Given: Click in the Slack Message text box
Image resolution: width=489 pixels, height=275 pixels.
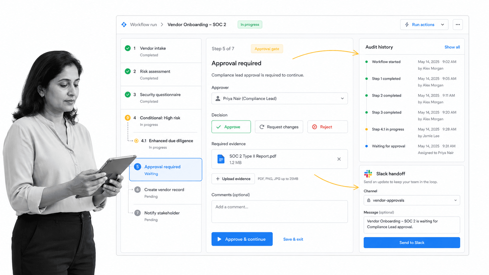Looking at the screenshot, I should [x=412, y=225].
